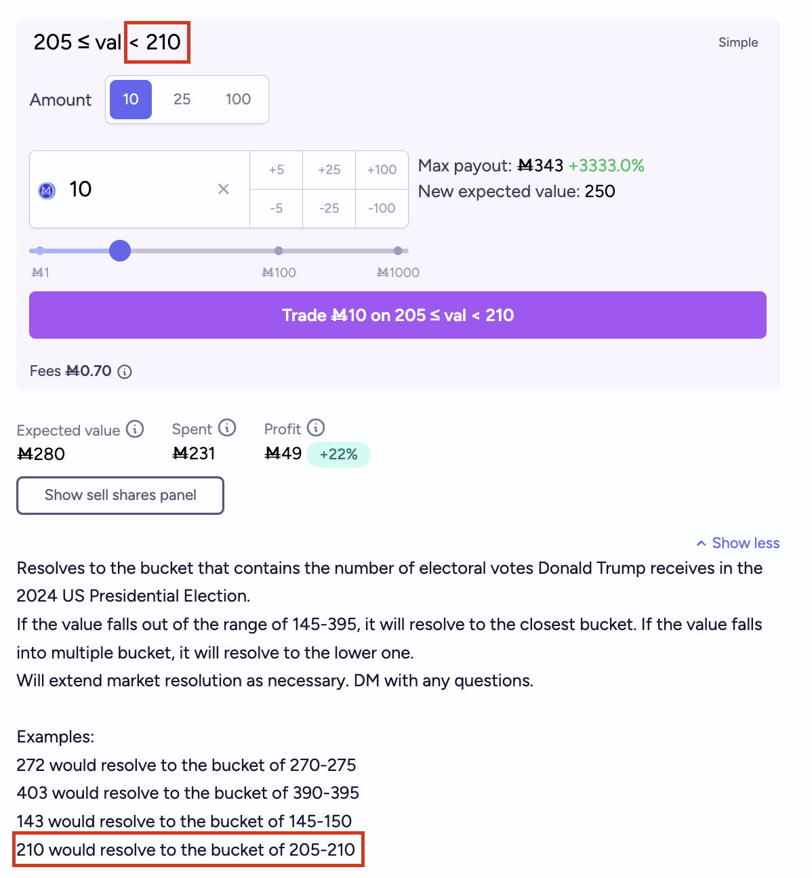Collapse description with Show less
Viewport: 812px width, 878px height.
pyautogui.click(x=738, y=543)
